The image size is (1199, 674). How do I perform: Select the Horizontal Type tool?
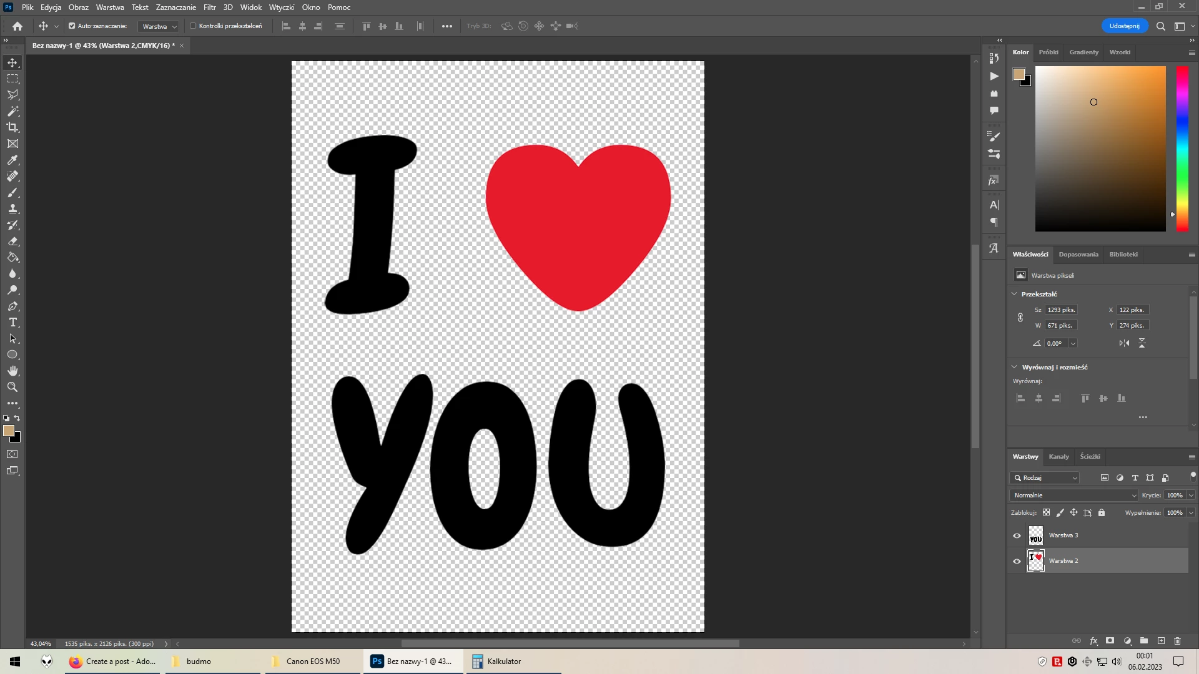tap(12, 323)
